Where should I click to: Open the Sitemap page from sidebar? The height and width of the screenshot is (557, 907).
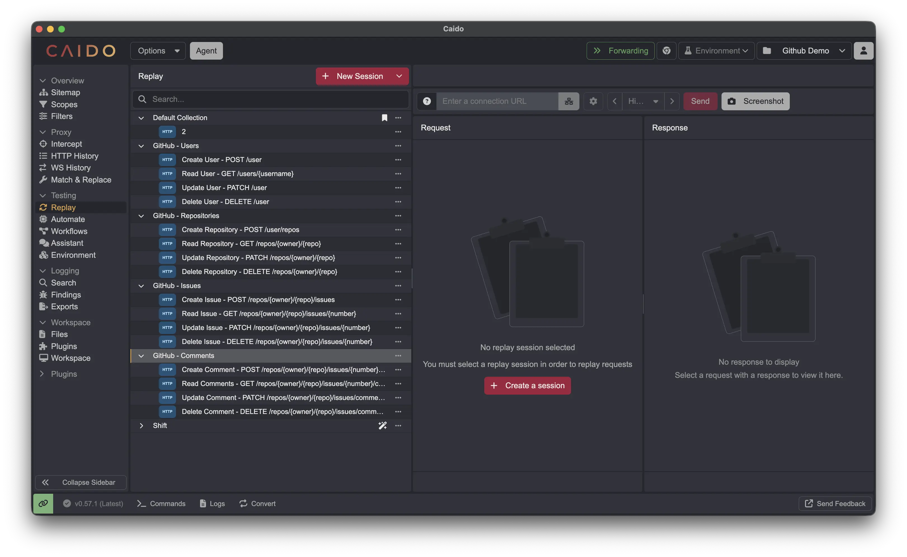(x=65, y=92)
